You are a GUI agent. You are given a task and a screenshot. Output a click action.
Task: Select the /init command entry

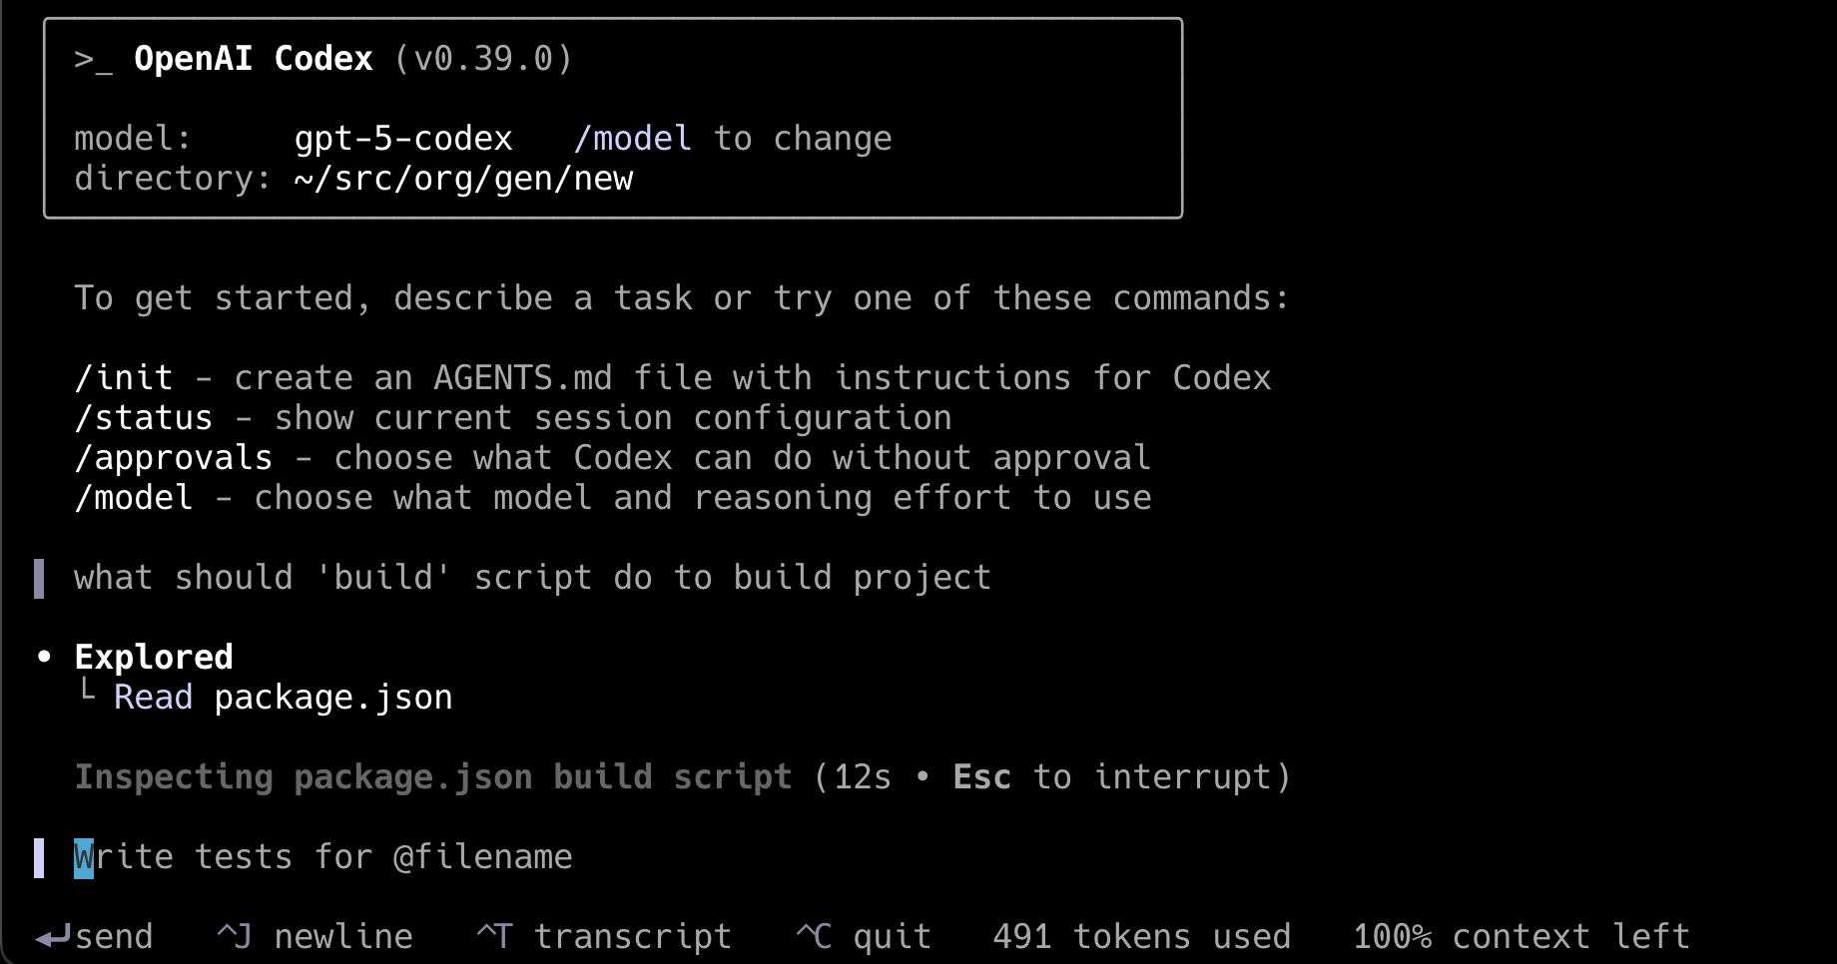[x=672, y=378]
